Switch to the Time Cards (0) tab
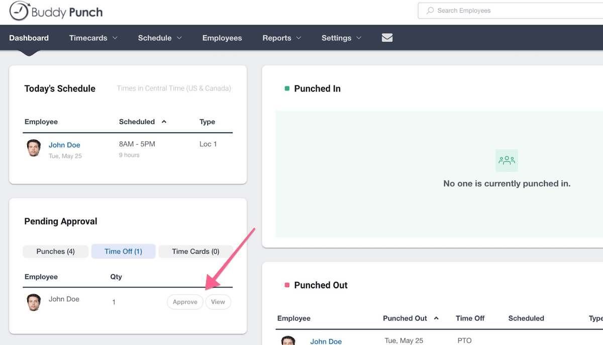603x345 pixels. (x=195, y=251)
